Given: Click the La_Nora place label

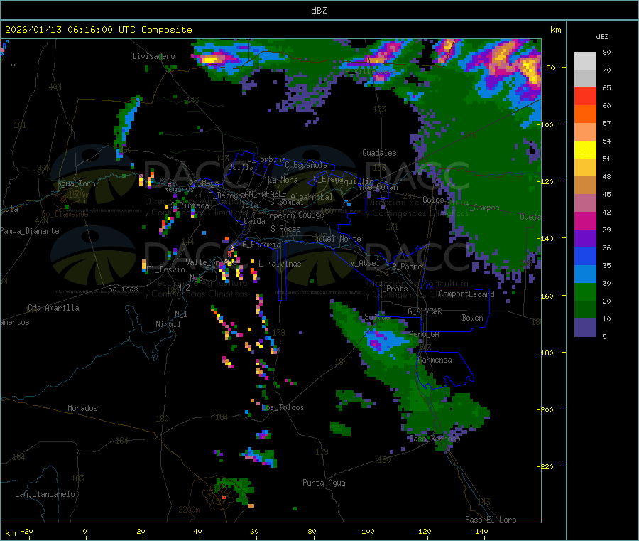Looking at the screenshot, I should coord(283,180).
